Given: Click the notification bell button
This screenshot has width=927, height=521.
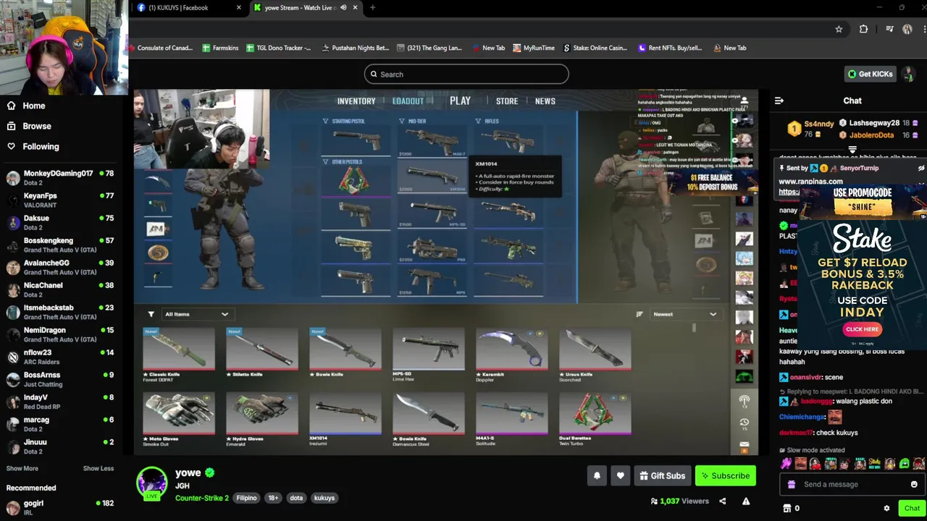Looking at the screenshot, I should (597, 475).
